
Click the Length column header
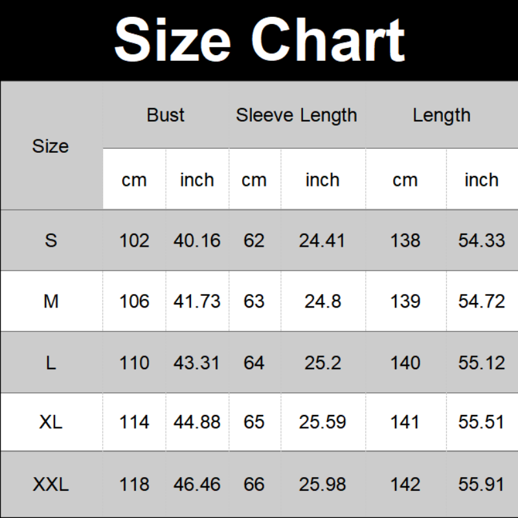point(442,115)
